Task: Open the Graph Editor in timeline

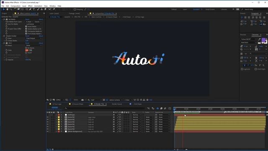Action: pos(170,108)
